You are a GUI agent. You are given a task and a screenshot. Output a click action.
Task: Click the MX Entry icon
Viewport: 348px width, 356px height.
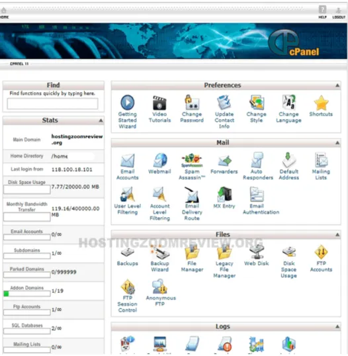click(x=224, y=195)
